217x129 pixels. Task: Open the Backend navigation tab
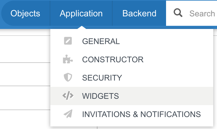pyautogui.click(x=139, y=14)
